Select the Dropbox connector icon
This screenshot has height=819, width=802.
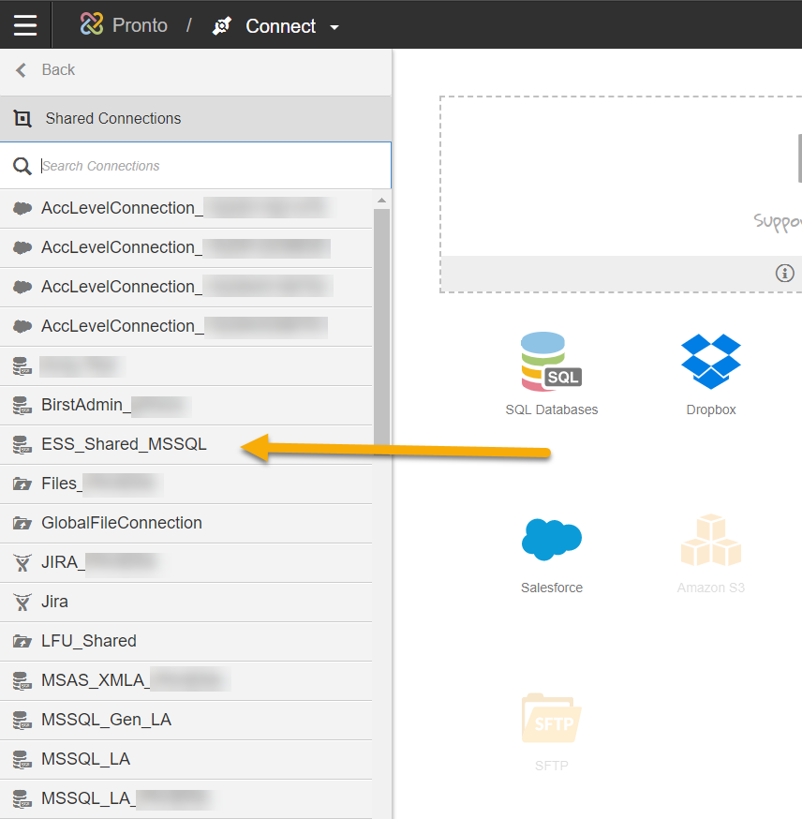tap(710, 362)
